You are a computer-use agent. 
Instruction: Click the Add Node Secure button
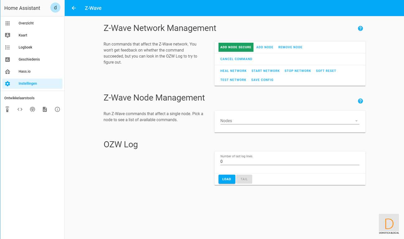236,47
